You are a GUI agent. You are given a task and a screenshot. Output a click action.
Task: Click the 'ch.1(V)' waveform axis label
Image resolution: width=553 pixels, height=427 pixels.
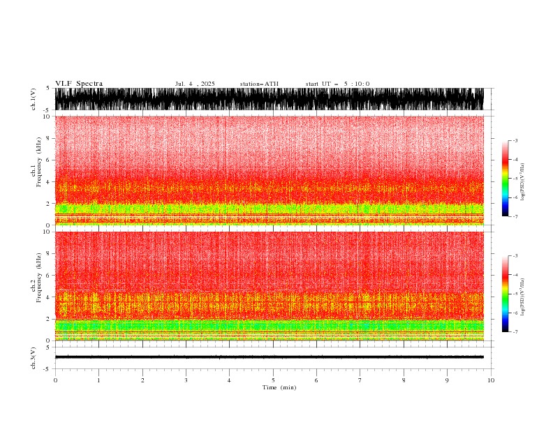coord(34,99)
